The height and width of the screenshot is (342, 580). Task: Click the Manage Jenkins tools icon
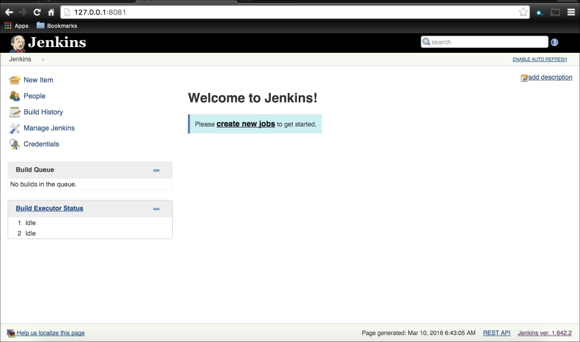(x=14, y=128)
